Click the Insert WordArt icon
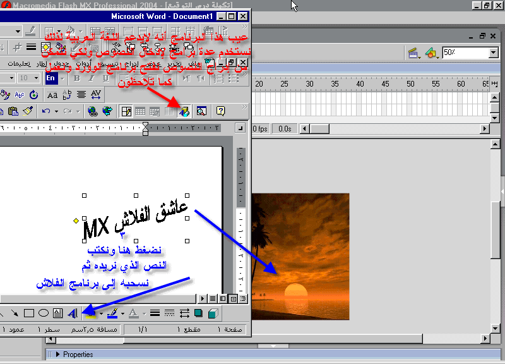The width and height of the screenshot is (505, 364). (x=73, y=313)
